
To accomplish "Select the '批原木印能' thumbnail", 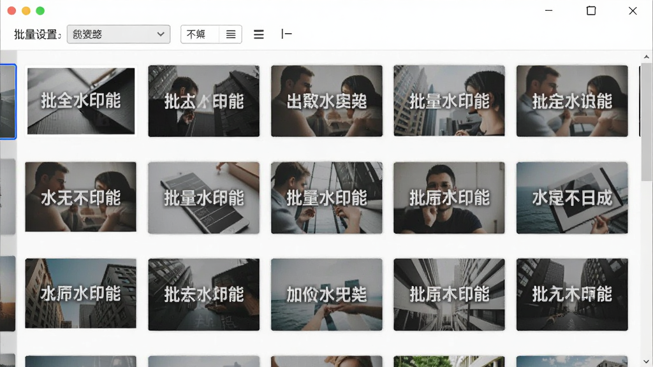I will (x=449, y=294).
